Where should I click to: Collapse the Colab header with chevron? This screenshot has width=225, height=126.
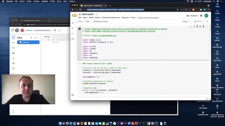coord(207,22)
